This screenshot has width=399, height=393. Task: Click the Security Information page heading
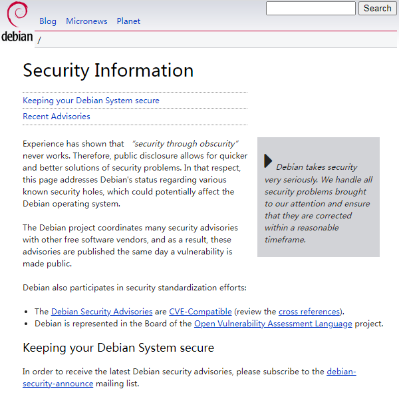click(x=108, y=71)
